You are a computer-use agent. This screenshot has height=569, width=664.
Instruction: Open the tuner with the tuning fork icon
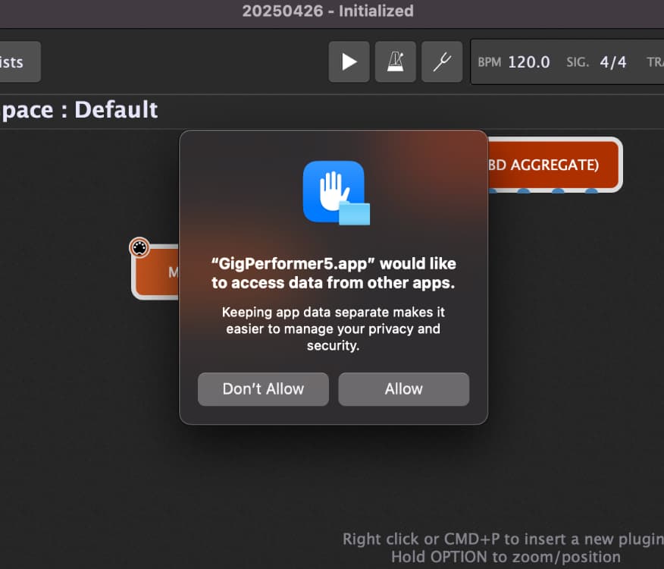(x=442, y=62)
